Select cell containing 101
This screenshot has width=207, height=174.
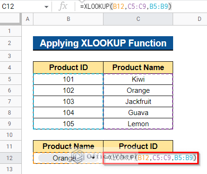pyautogui.click(x=68, y=79)
